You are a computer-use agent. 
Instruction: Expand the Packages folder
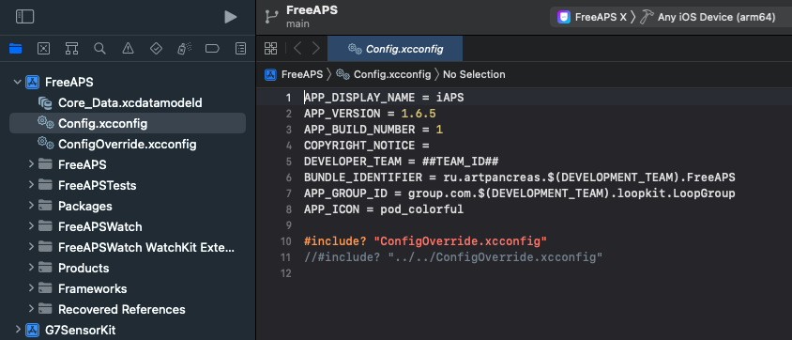[x=31, y=206]
